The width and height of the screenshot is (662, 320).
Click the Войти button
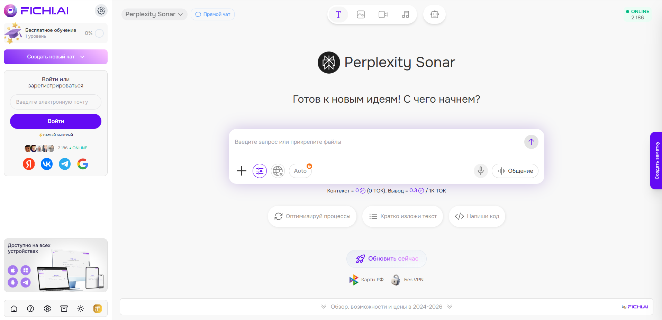pyautogui.click(x=56, y=121)
